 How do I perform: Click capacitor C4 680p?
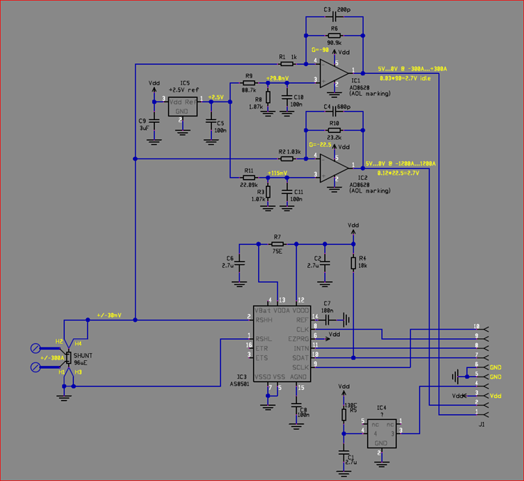(x=334, y=112)
